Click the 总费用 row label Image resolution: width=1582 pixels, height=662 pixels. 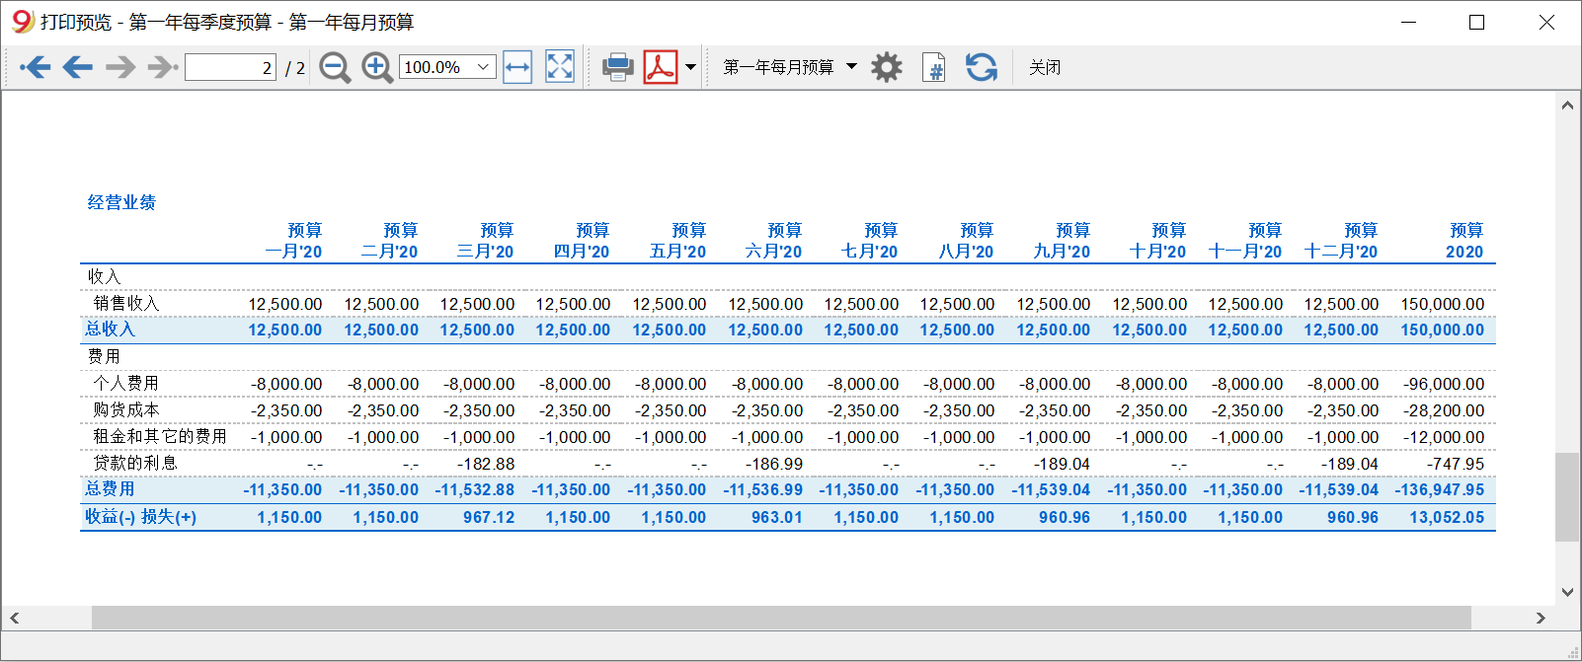tap(110, 488)
